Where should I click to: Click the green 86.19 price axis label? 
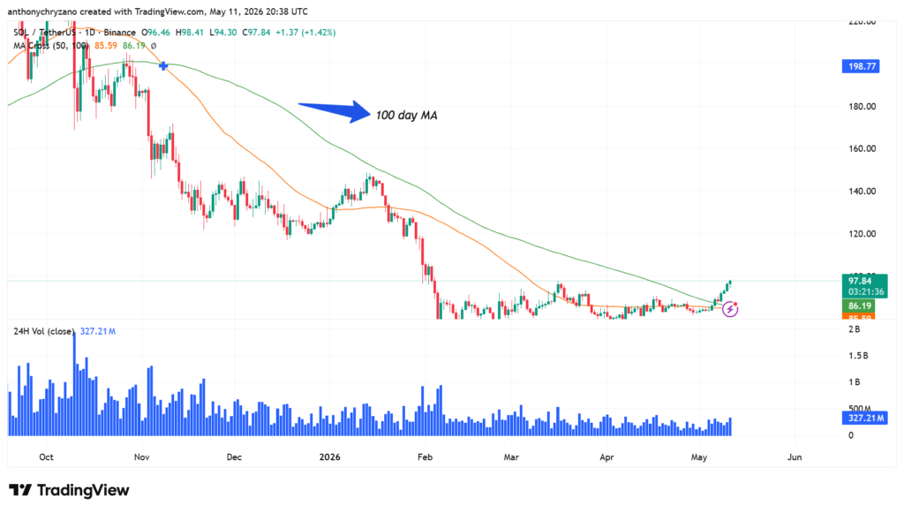pos(859,306)
